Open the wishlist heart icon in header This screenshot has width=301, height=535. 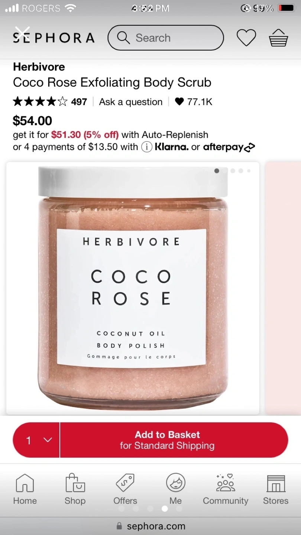[246, 38]
